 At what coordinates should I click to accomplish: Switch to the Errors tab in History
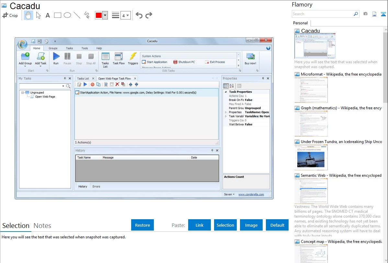(96, 186)
